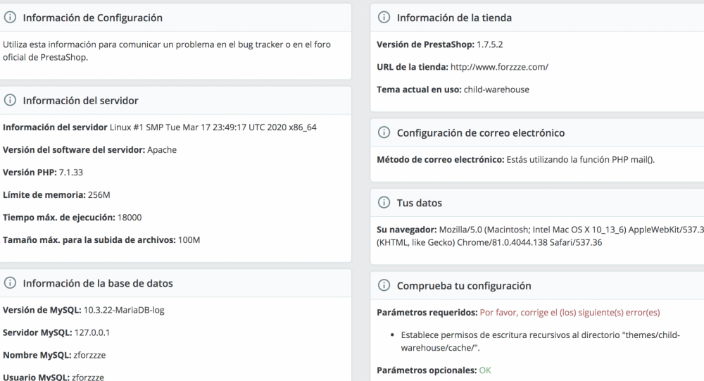Image resolution: width=704 pixels, height=381 pixels.
Task: Click the Tiempo máx. de ejecución label
Action: [59, 217]
